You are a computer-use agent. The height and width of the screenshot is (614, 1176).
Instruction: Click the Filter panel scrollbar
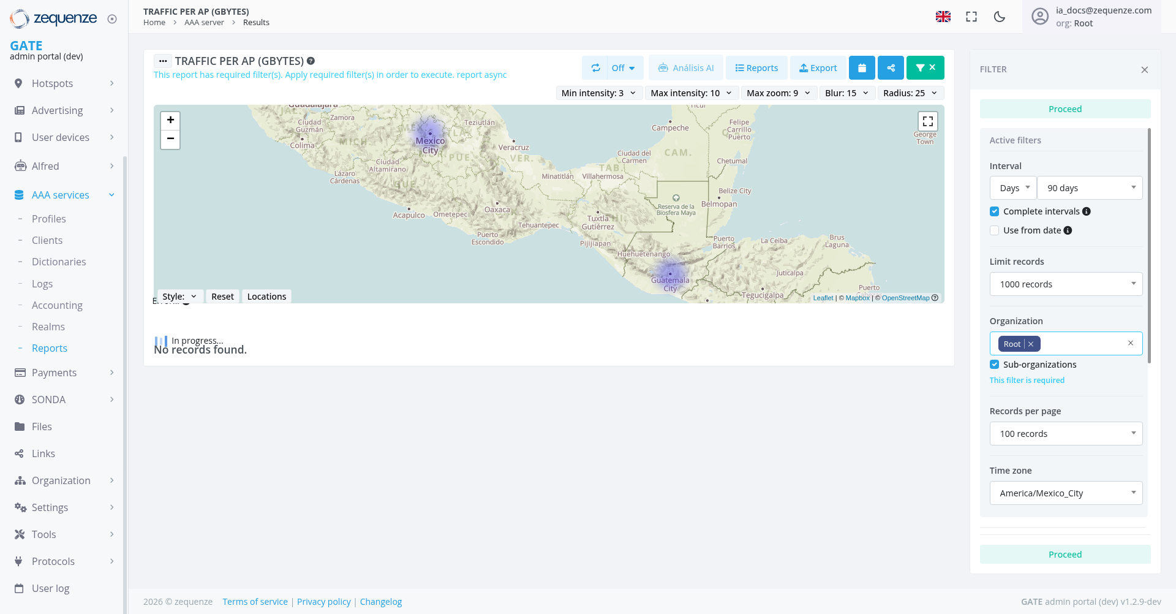(x=1149, y=245)
